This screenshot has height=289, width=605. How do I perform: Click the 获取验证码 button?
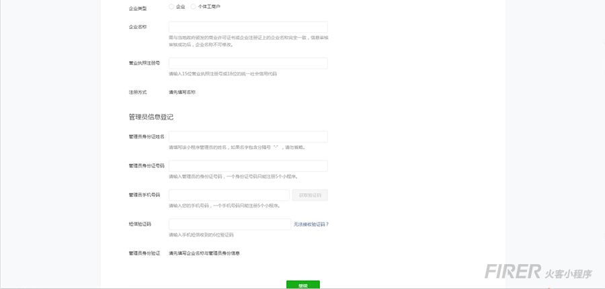tap(310, 195)
